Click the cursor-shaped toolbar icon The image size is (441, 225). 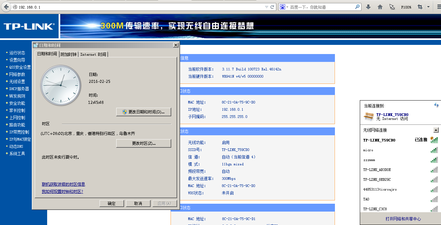click(392, 7)
